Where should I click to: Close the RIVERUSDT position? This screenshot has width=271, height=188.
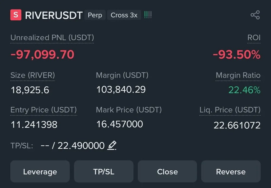coord(167,171)
